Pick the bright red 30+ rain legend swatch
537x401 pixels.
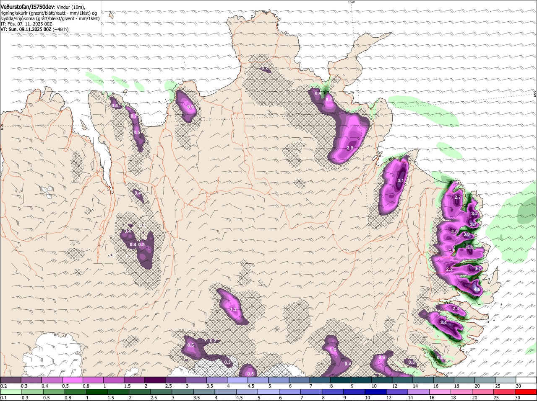click(527, 391)
